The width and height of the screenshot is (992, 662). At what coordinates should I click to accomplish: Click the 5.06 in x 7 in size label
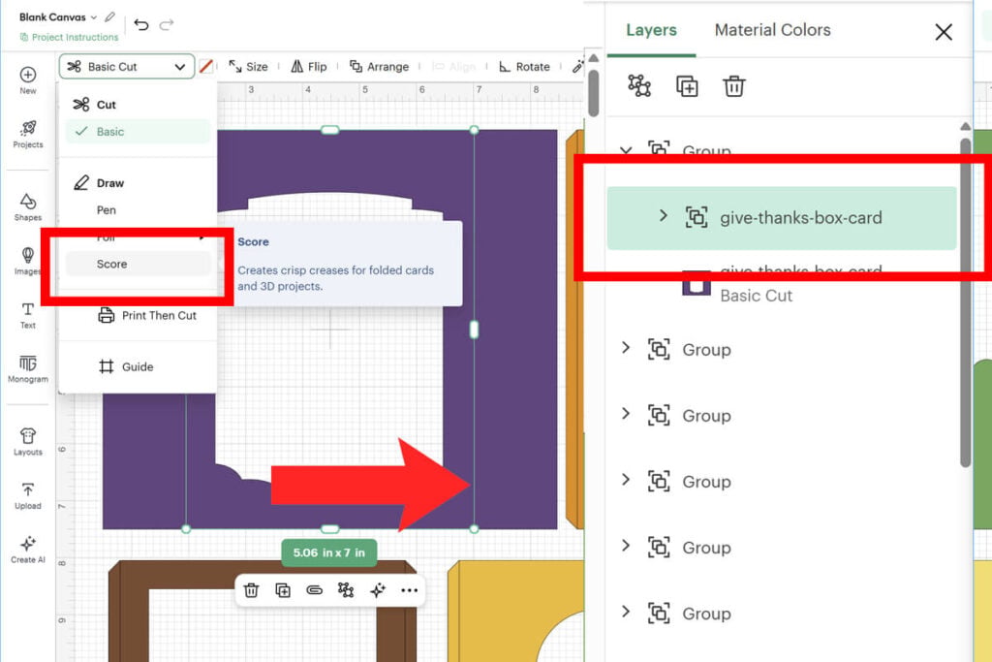point(329,552)
